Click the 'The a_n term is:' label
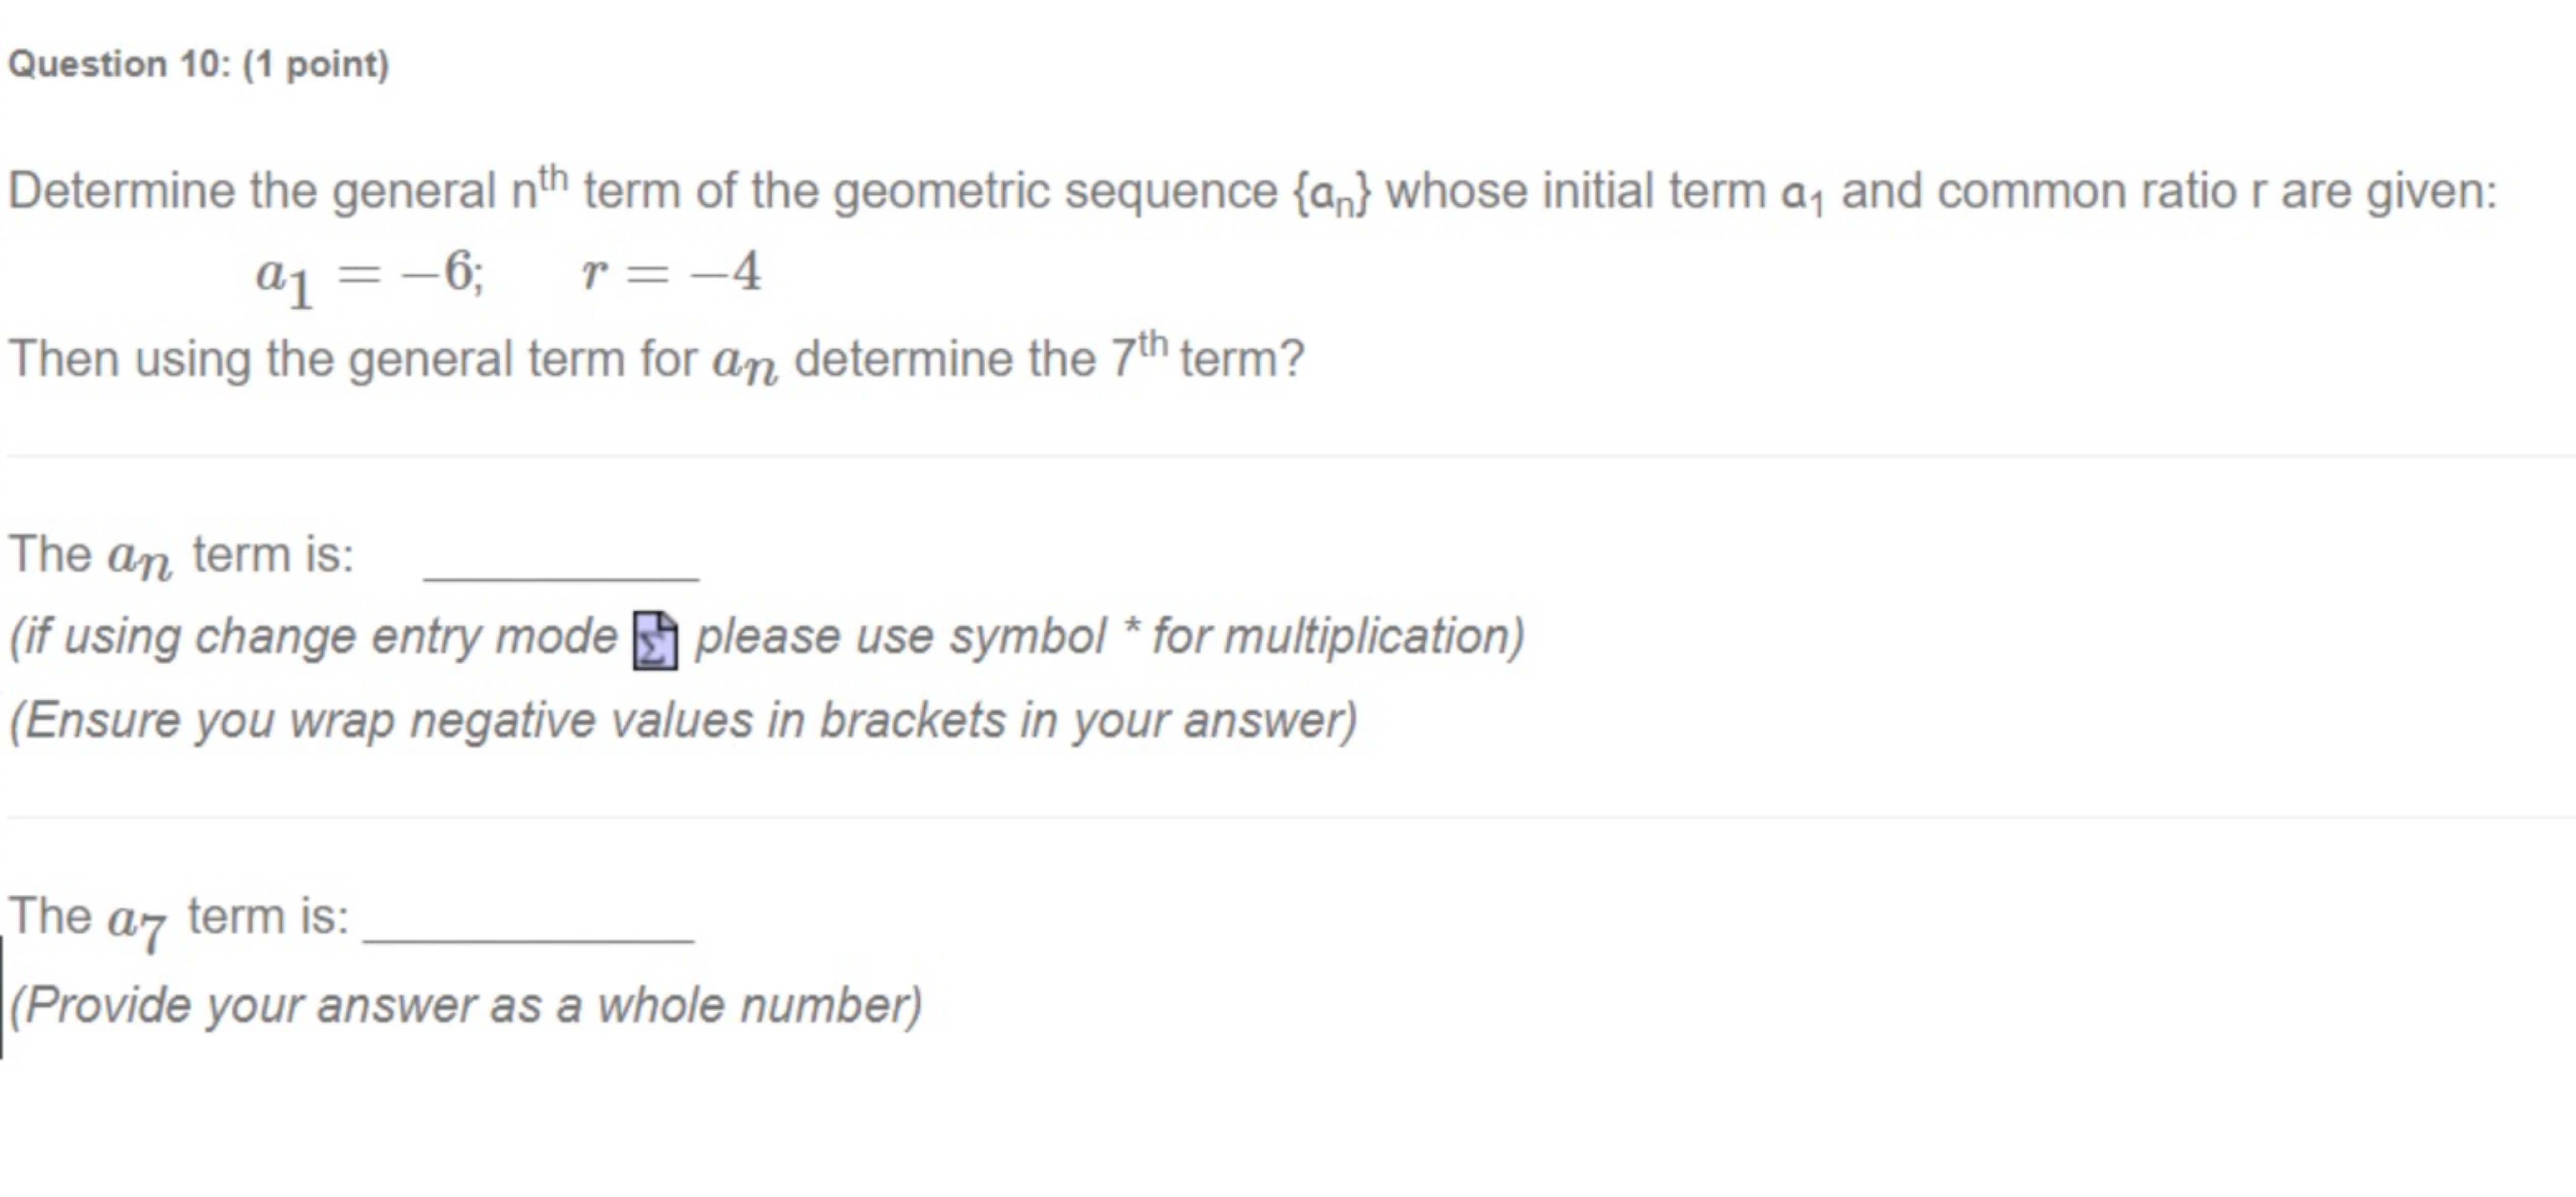The image size is (2576, 1197). tap(181, 555)
